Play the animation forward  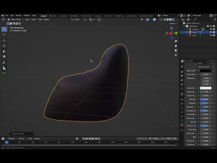[x=93, y=139]
